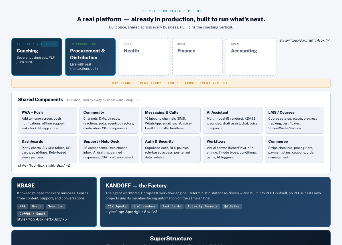Click the OPEN label above Health
The image size is (342, 245).
(128, 44)
